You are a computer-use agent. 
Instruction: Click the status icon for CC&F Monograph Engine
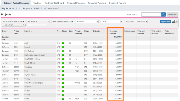click(63, 83)
